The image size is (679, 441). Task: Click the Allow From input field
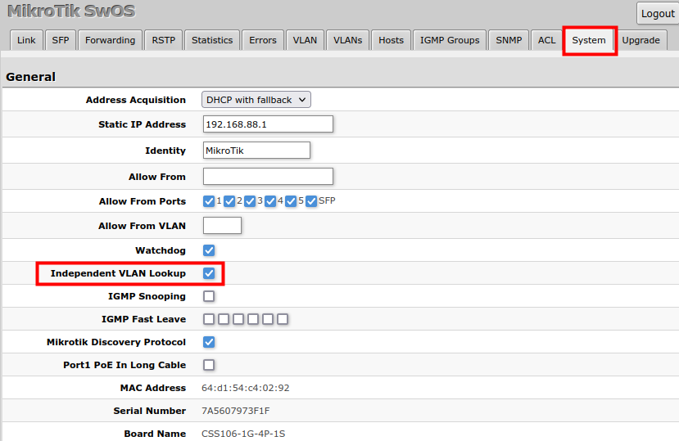(x=268, y=177)
